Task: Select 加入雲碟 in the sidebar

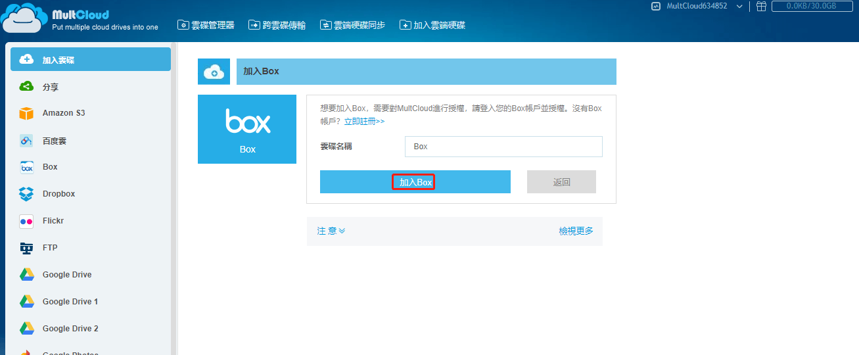Action: coord(91,60)
